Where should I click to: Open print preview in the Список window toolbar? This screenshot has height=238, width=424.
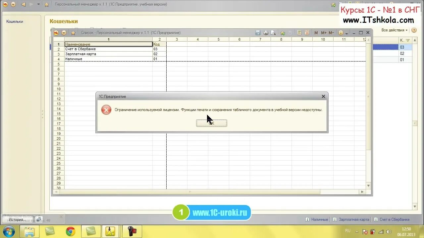coord(273,33)
